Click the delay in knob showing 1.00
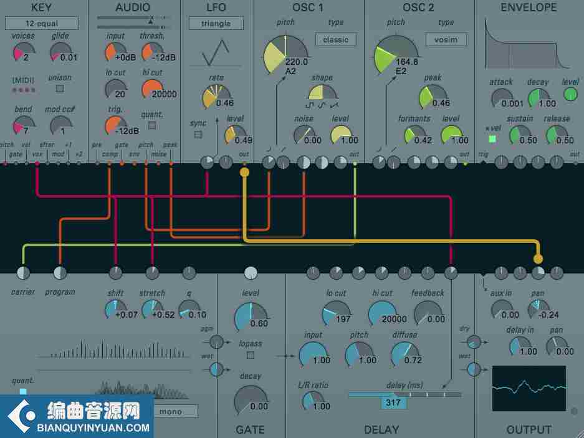Screen dimensions: 584x438 tap(520, 346)
